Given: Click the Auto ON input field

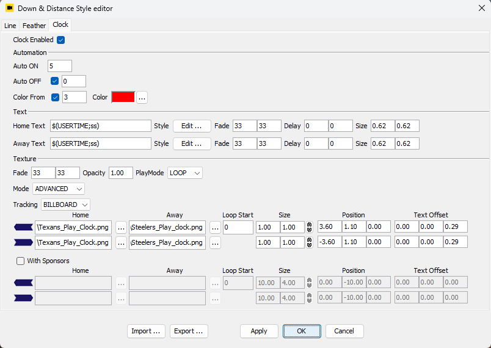Looking at the screenshot, I should (60, 66).
